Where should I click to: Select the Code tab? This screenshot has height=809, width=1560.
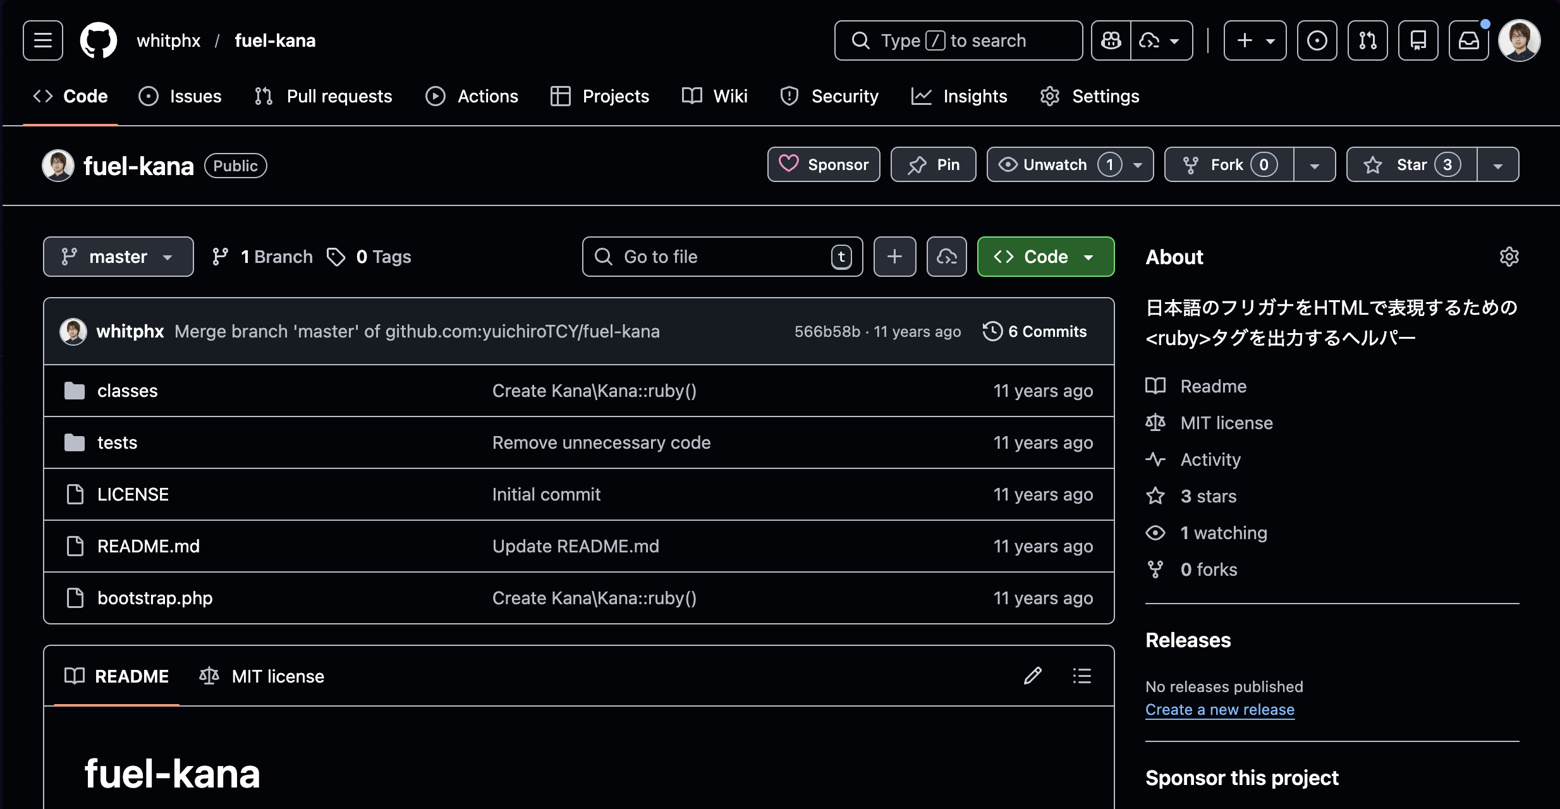coord(70,96)
